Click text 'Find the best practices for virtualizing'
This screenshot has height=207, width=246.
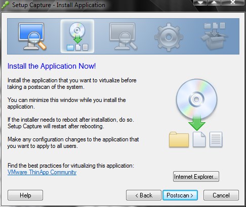(x=52, y=166)
